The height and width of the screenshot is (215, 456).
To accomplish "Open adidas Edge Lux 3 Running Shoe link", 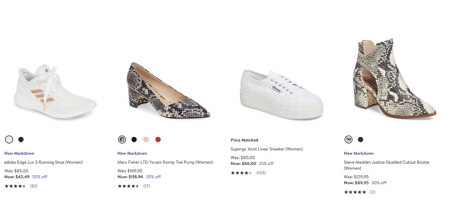I will (44, 162).
